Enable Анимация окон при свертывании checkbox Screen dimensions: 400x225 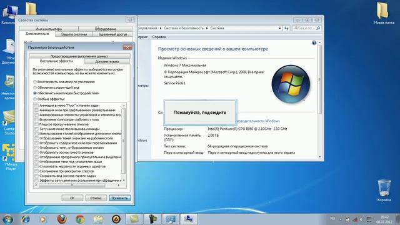(x=36, y=110)
